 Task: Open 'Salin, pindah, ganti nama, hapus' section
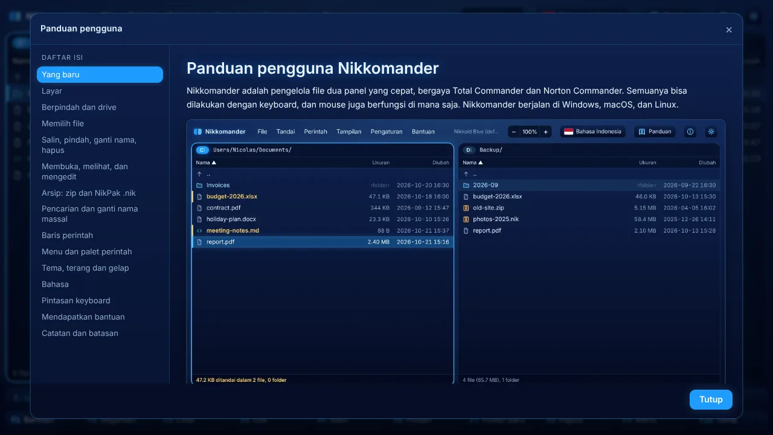(x=100, y=145)
